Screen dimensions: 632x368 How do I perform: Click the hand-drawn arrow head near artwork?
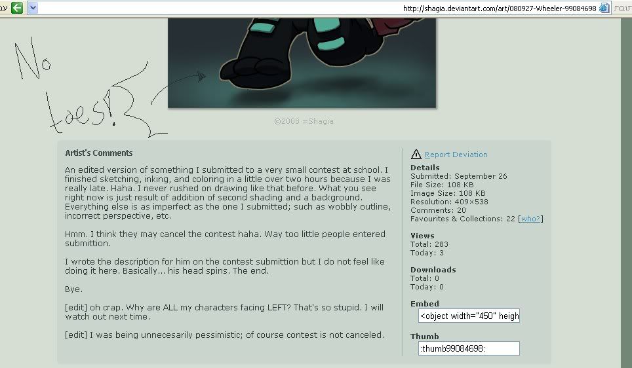(201, 76)
